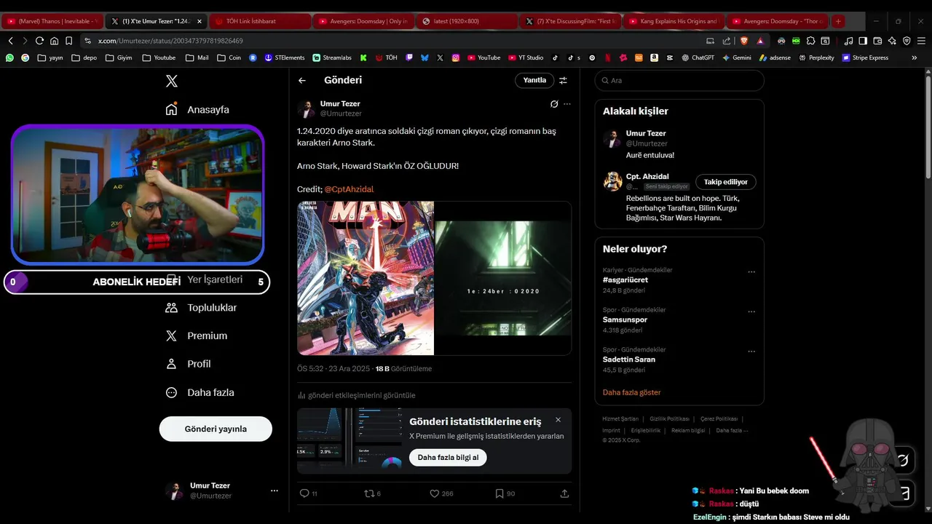This screenshot has height=524, width=932.
Task: Open options for Sadettin Saran trend
Action: (x=751, y=352)
